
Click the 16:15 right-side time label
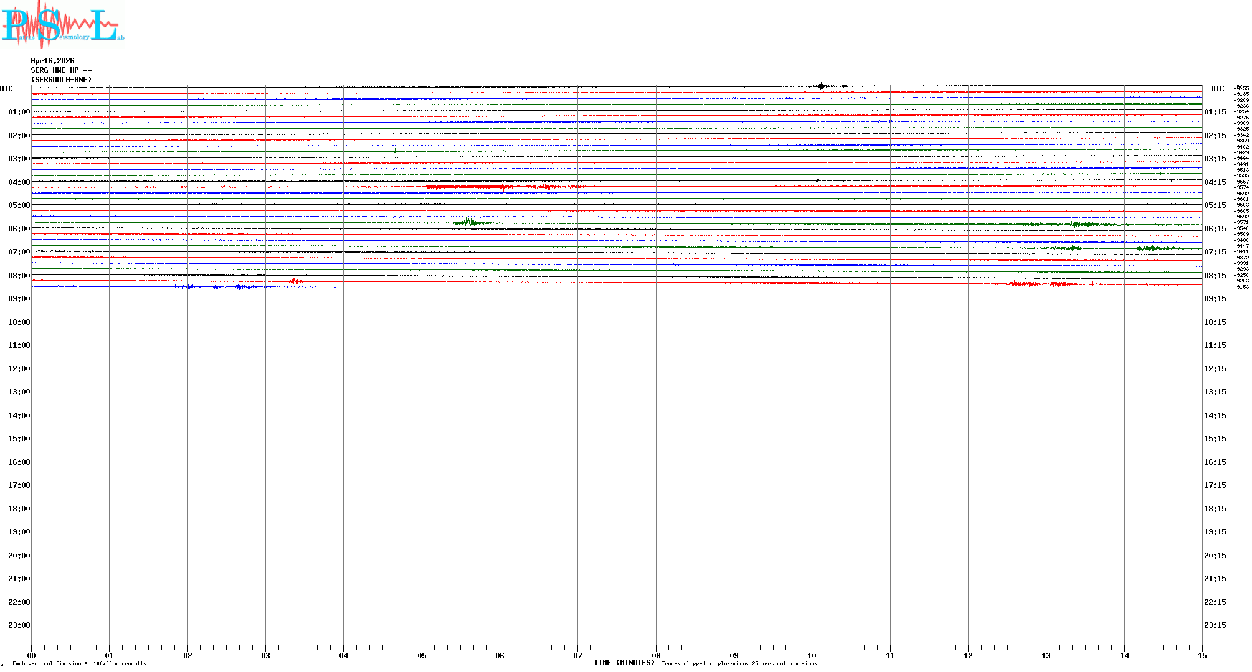[x=1215, y=462]
